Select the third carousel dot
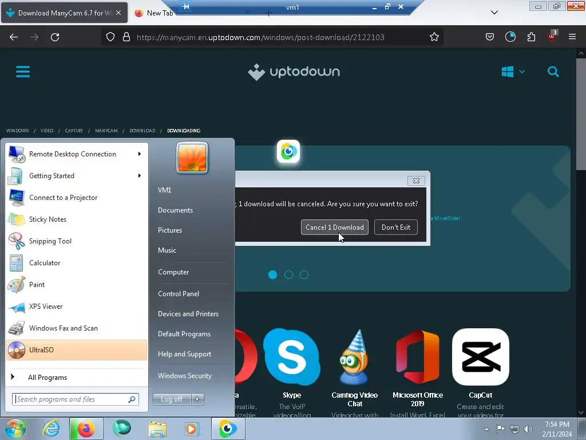 click(x=304, y=274)
